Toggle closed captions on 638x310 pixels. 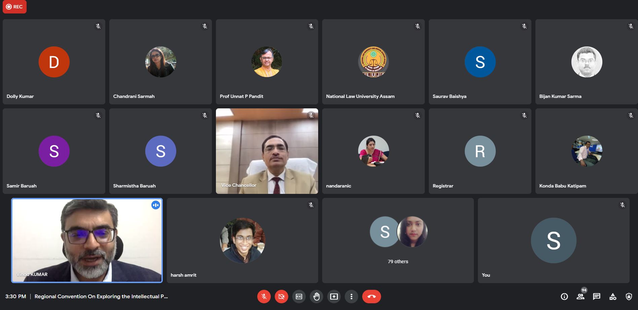click(x=299, y=297)
